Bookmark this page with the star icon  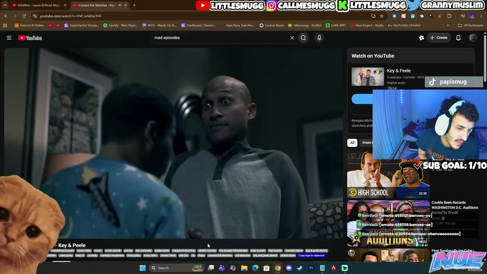coord(382,16)
